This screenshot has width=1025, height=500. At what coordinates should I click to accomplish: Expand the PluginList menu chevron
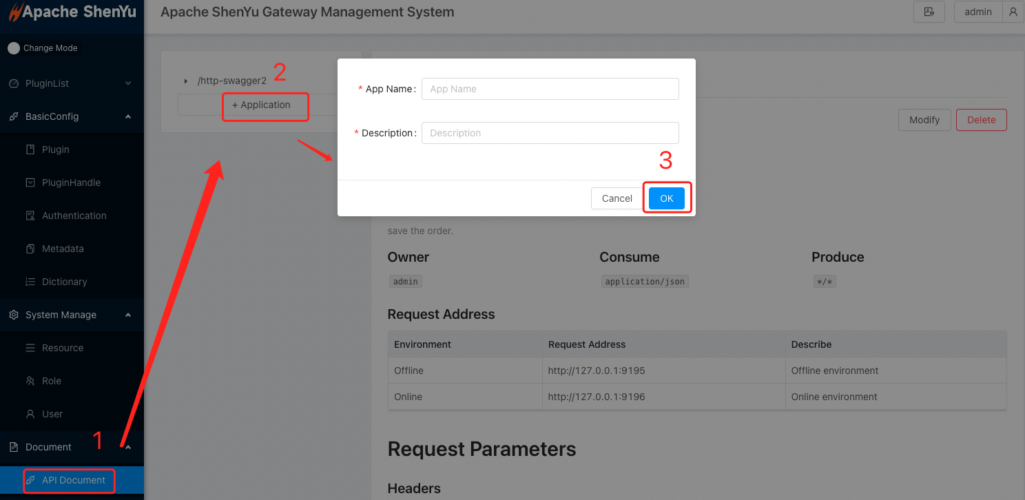(x=127, y=83)
